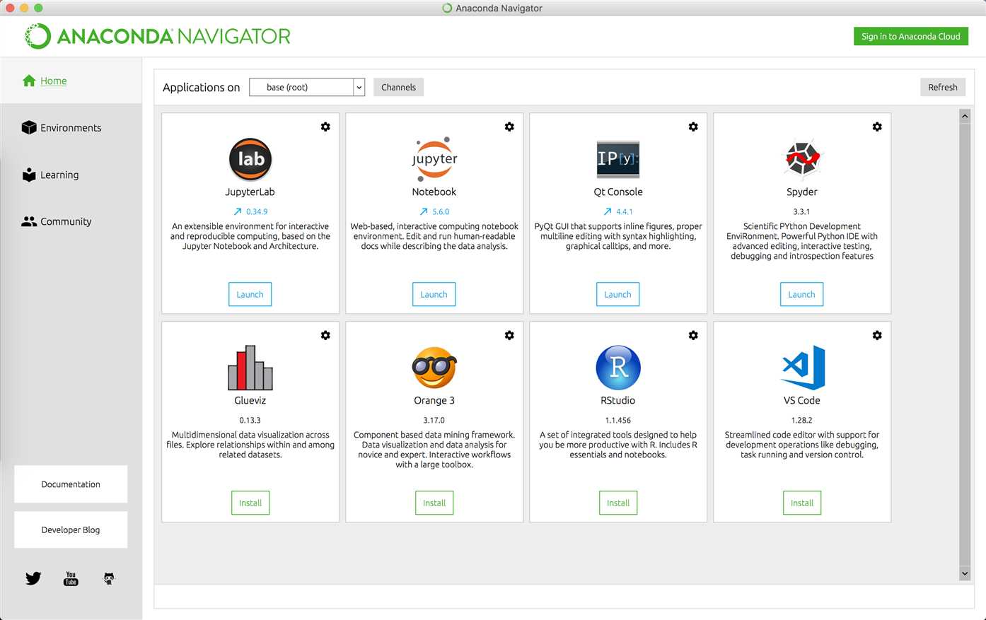
Task: Click VS Code version 1.28.2 text
Action: click(801, 420)
